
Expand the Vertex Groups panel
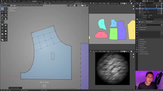point(143,28)
